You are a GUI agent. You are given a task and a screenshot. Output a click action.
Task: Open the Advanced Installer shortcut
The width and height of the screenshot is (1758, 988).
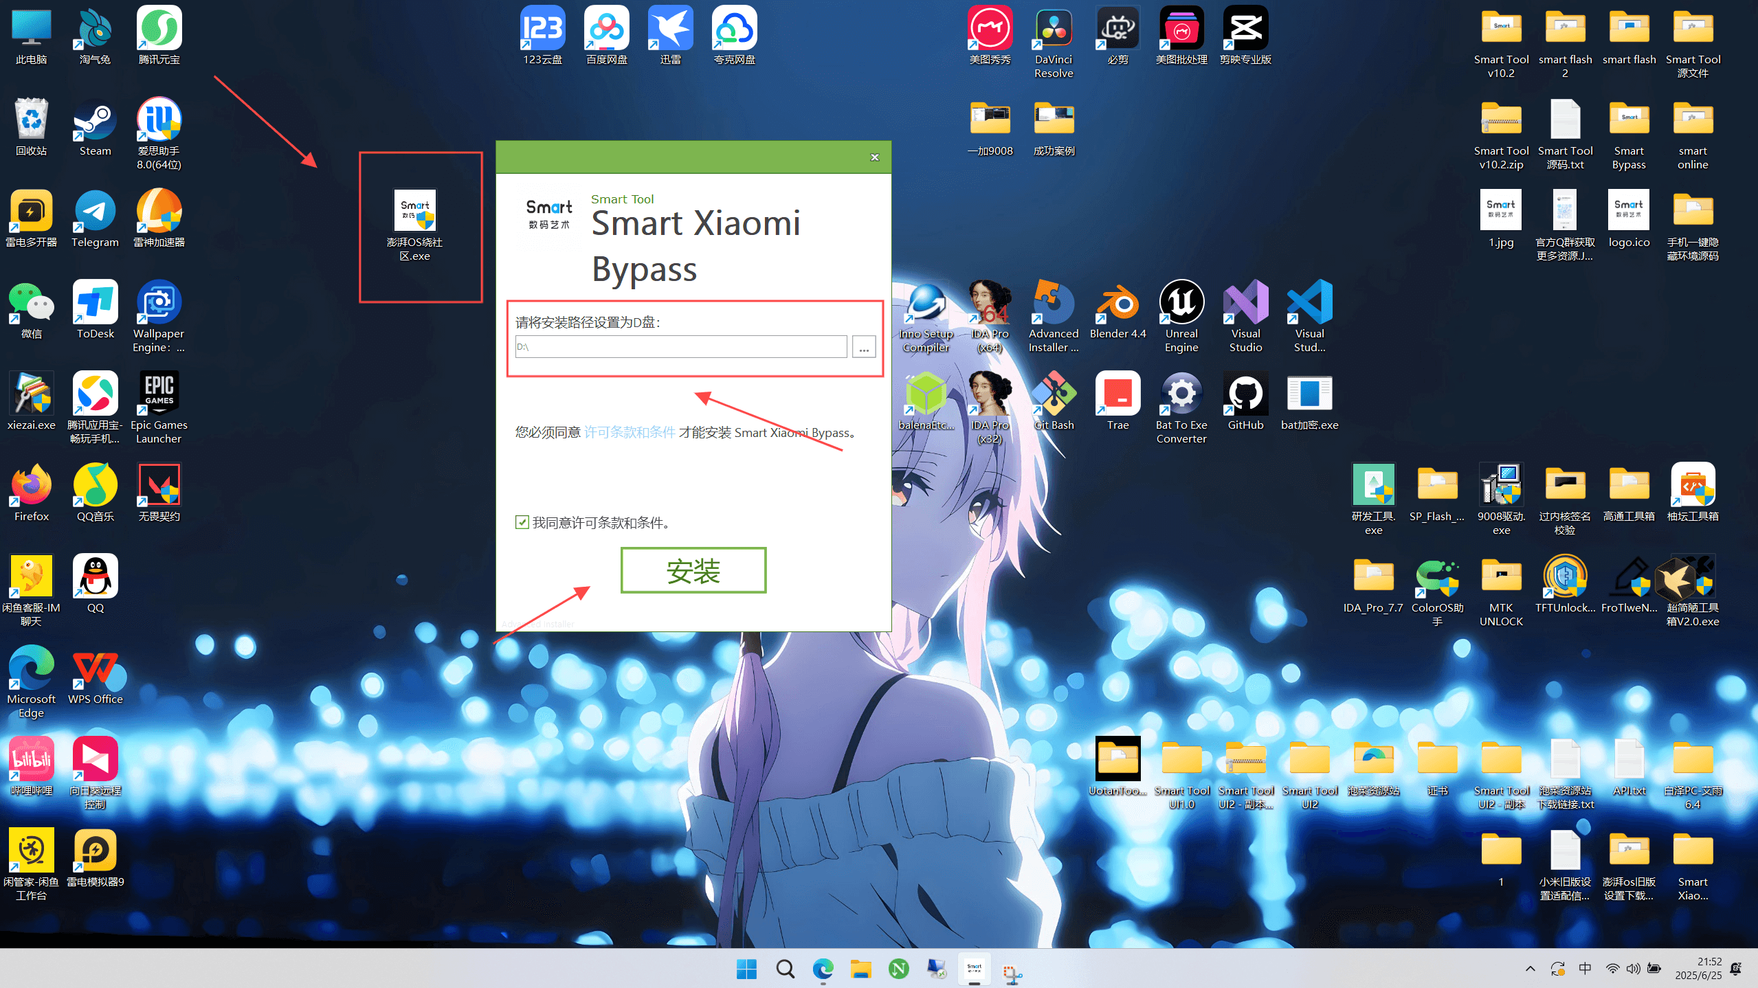tap(1054, 317)
